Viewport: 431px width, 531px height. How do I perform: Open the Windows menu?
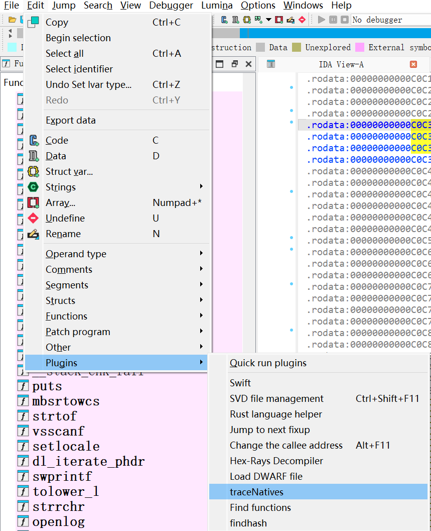[x=303, y=6]
